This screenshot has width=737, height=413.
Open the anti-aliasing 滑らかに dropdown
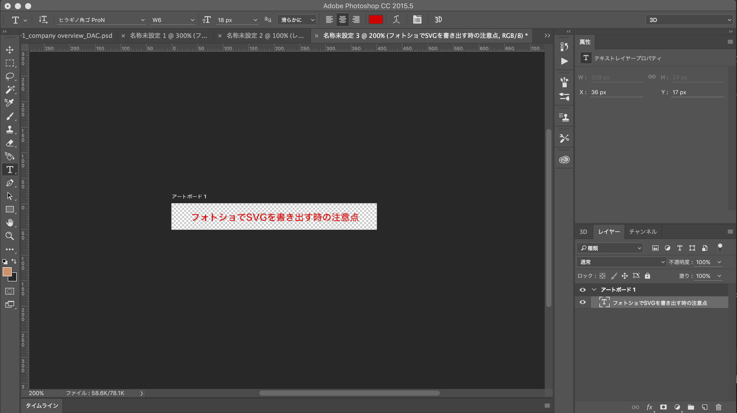coord(297,20)
